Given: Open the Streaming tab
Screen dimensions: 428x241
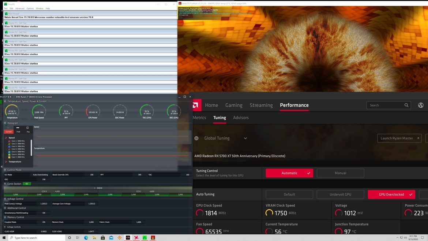Looking at the screenshot, I should tap(261, 105).
